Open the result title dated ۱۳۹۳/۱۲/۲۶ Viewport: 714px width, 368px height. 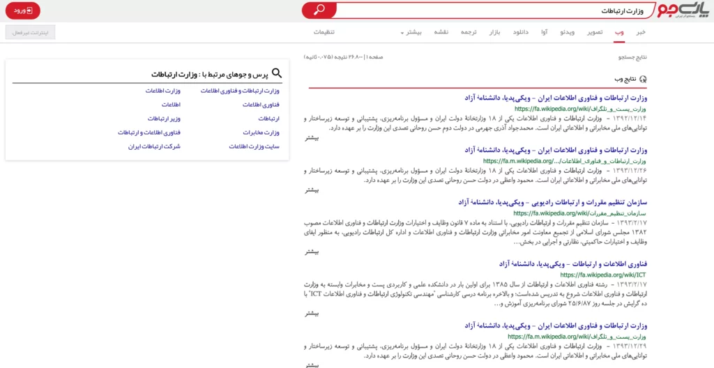[556, 150]
